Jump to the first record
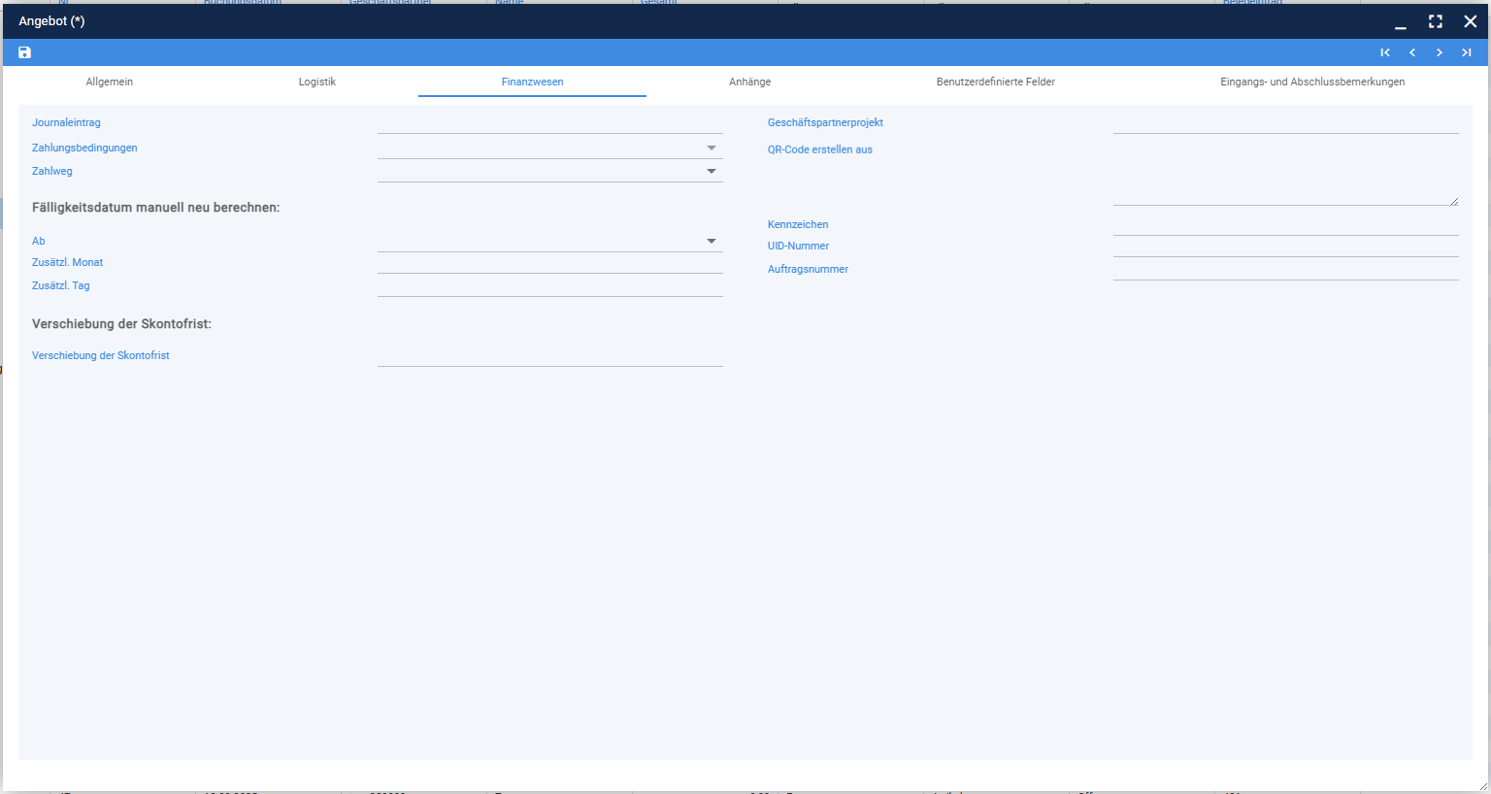The width and height of the screenshot is (1491, 794). click(x=1385, y=52)
